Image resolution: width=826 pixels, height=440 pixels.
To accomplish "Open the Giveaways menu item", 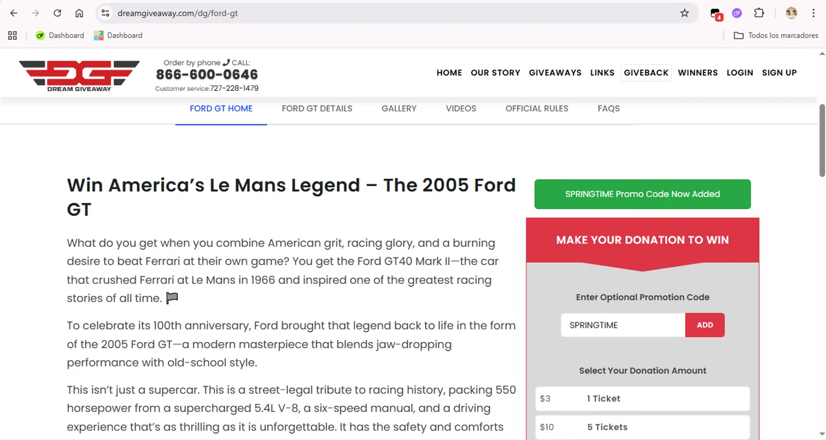I will (555, 73).
